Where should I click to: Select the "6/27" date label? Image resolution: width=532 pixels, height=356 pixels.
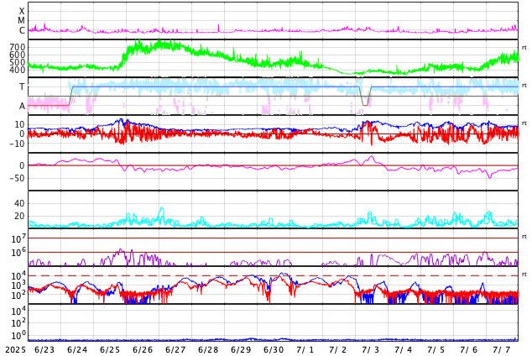[175, 350]
